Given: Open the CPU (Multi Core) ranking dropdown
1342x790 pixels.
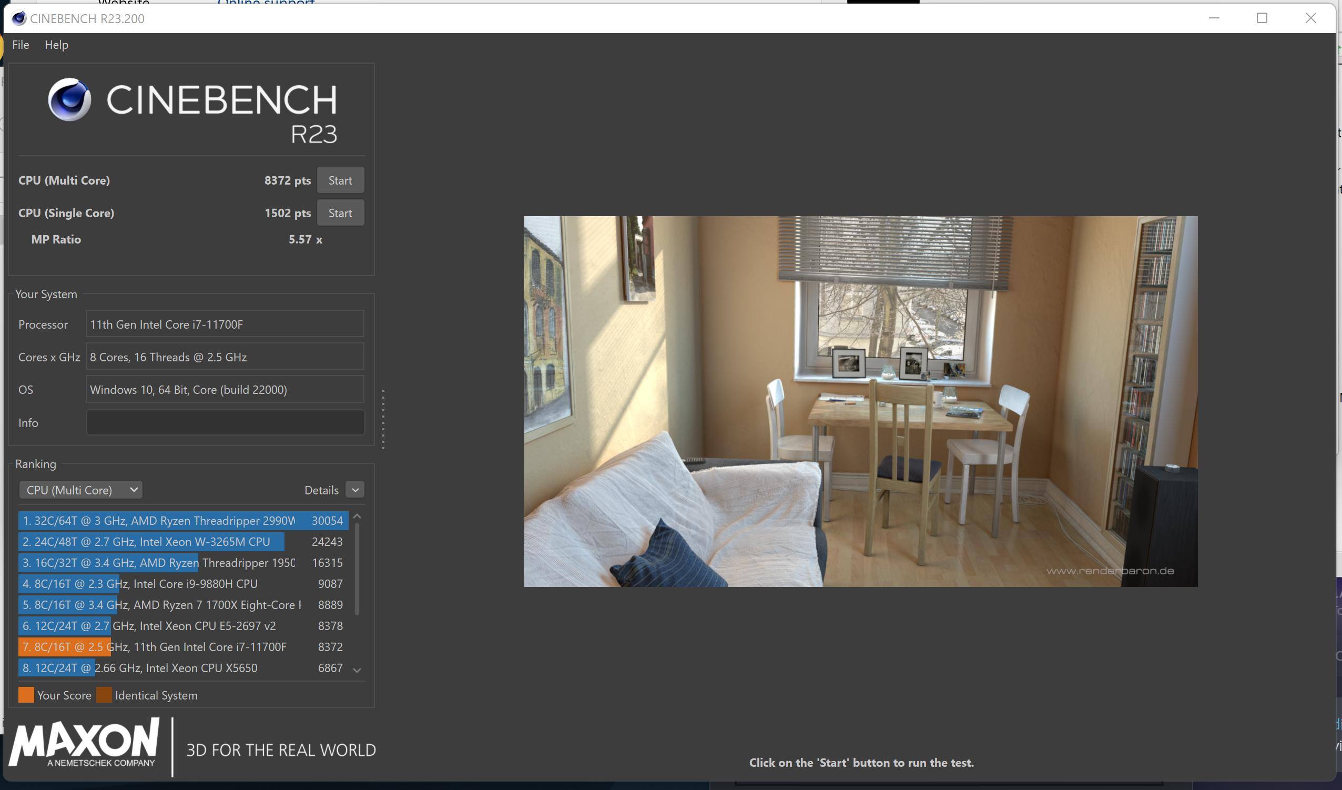Looking at the screenshot, I should pos(80,490).
